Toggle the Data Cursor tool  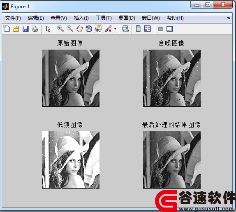pyautogui.click(x=98, y=29)
